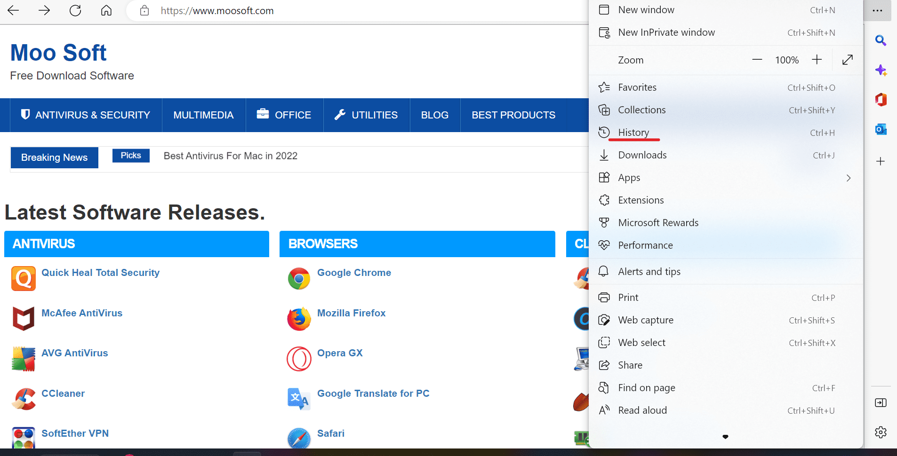
Task: Decrease zoom with the minus button
Action: click(x=757, y=60)
